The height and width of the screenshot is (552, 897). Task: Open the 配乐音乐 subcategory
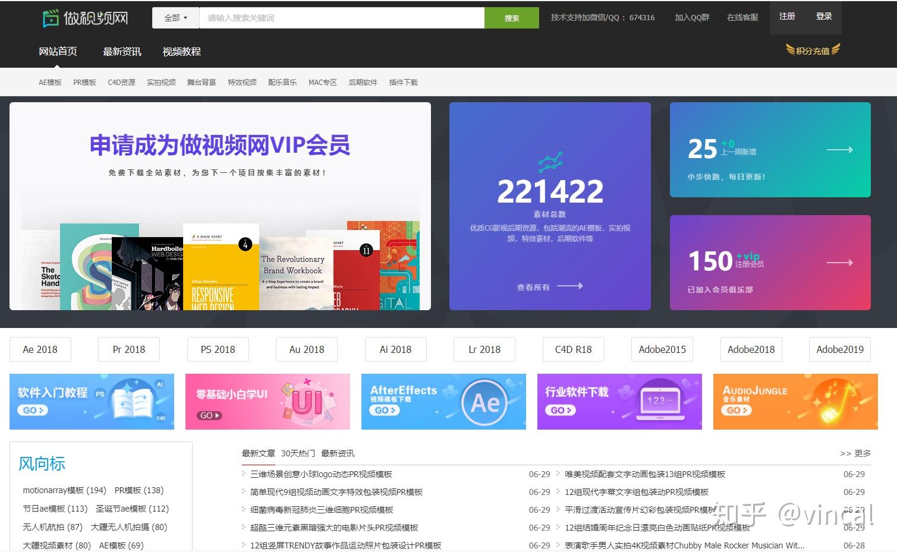coord(282,83)
